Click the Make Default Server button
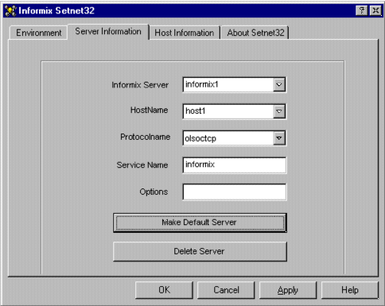Image resolution: width=385 pixels, height=306 pixels. coord(200,223)
